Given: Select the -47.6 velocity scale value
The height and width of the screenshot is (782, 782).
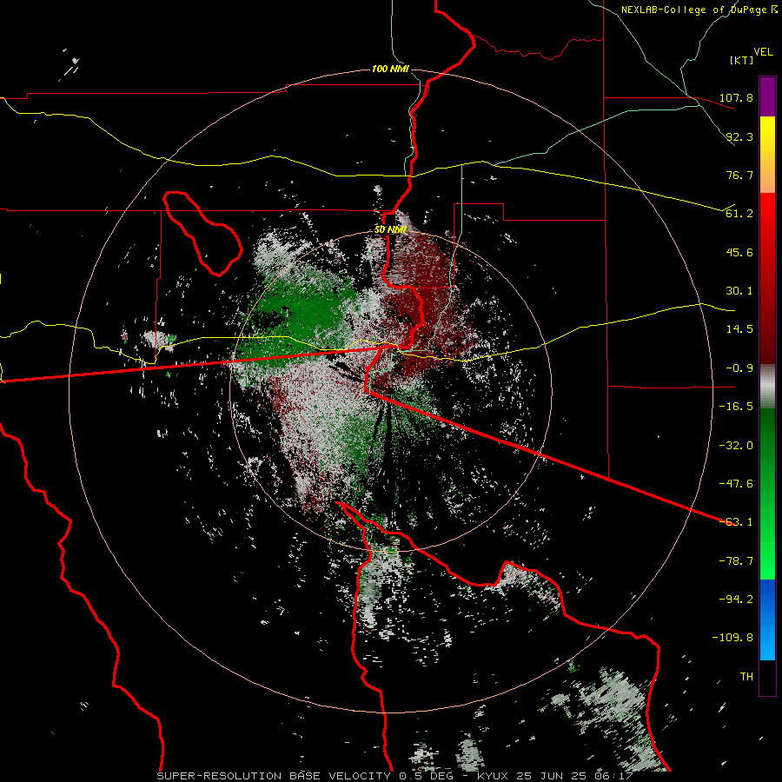Looking at the screenshot, I should click(x=736, y=484).
